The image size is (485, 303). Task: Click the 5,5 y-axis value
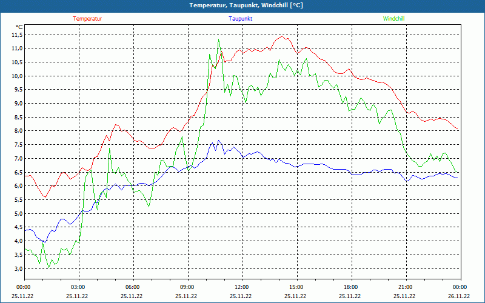[18, 200]
